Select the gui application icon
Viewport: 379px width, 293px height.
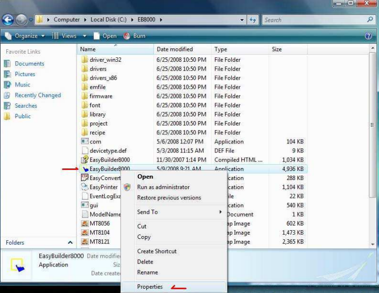tap(85, 205)
